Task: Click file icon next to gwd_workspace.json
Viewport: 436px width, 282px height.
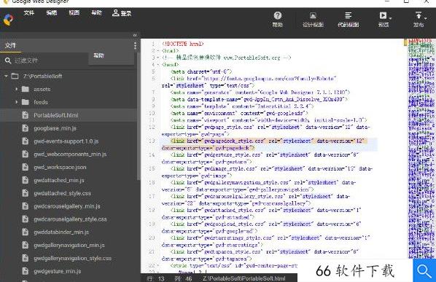Action: click(26, 167)
